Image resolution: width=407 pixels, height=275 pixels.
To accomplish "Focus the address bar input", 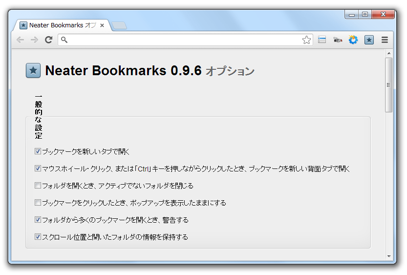I will click(185, 40).
